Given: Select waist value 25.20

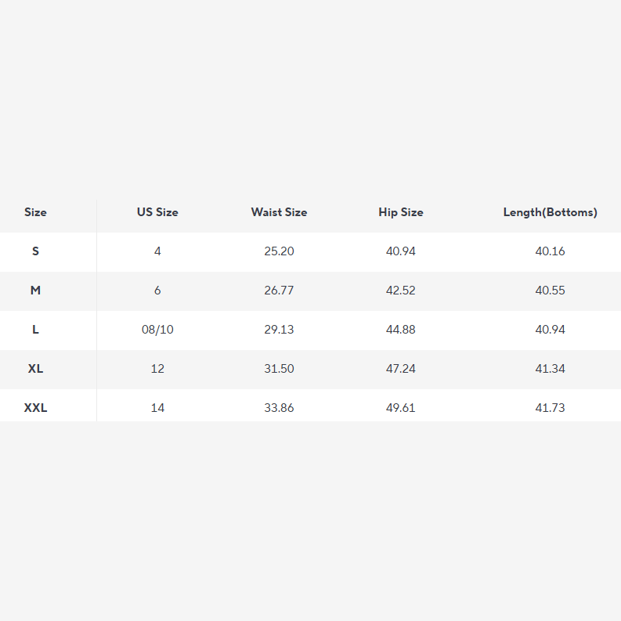Looking at the screenshot, I should [279, 251].
